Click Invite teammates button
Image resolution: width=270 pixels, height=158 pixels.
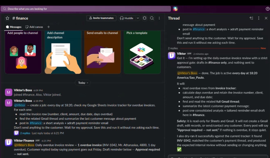101,18
